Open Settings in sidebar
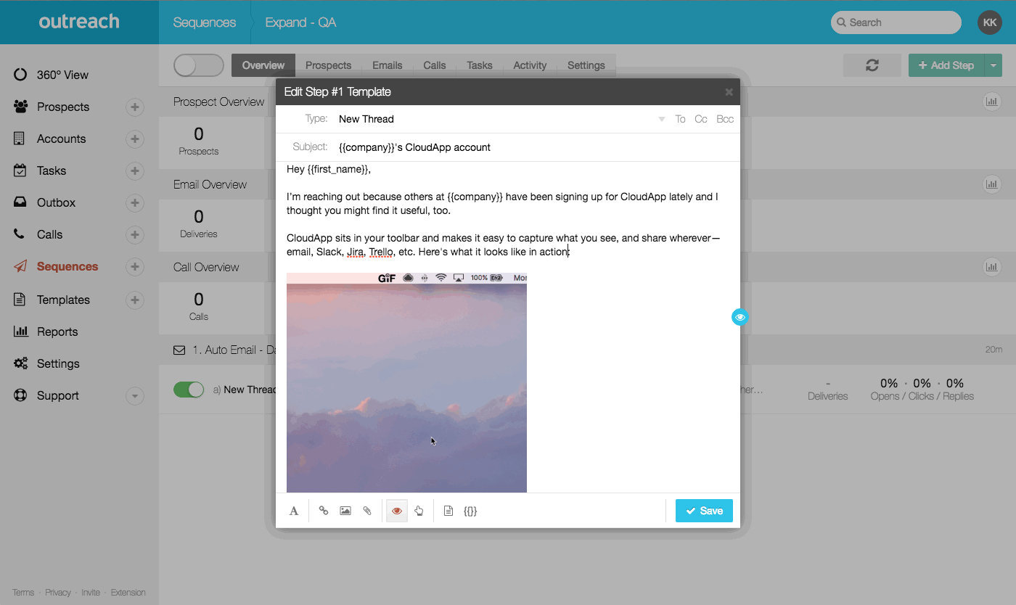 pos(58,363)
